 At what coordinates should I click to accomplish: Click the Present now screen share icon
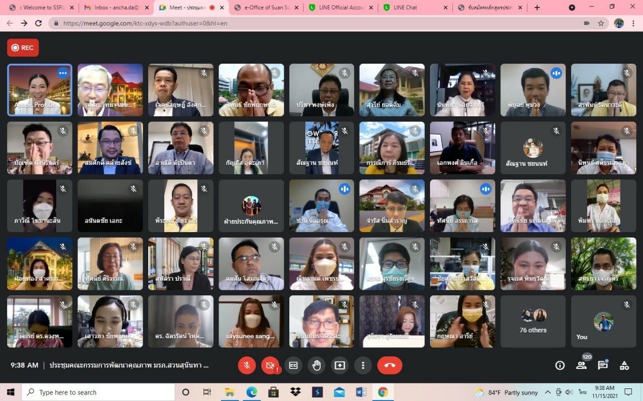(340, 365)
